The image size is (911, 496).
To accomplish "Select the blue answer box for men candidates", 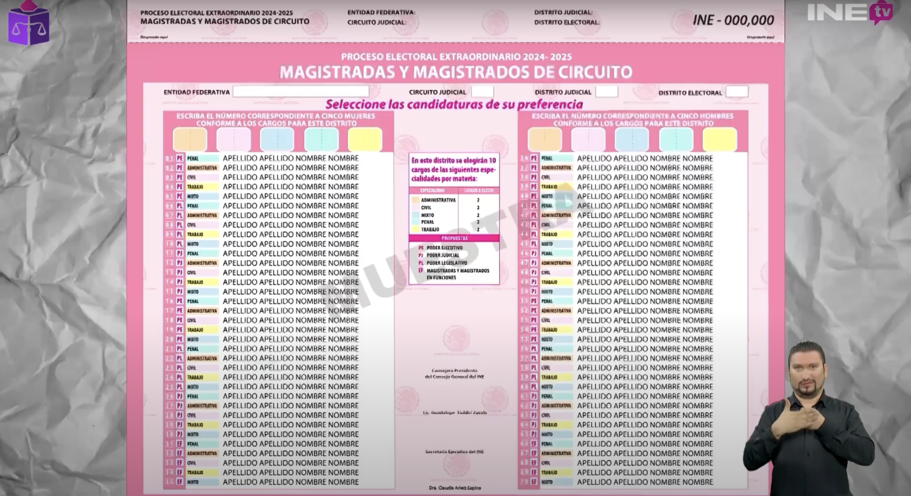I will pyautogui.click(x=632, y=139).
